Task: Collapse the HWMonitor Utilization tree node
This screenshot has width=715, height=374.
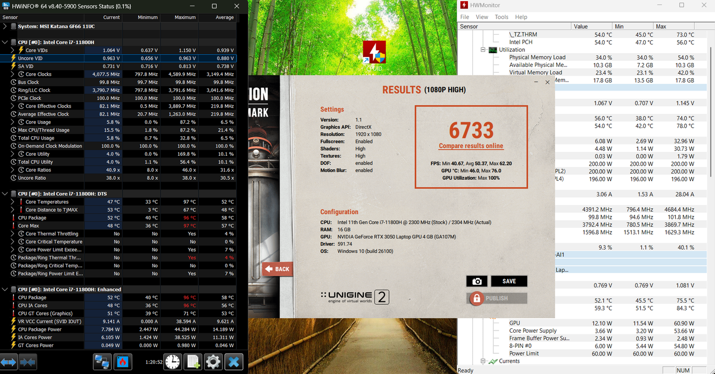Action: (482, 50)
